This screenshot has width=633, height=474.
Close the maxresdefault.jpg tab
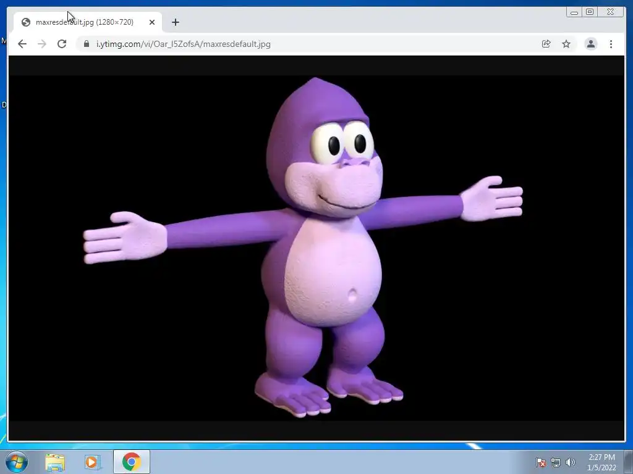[x=152, y=22]
